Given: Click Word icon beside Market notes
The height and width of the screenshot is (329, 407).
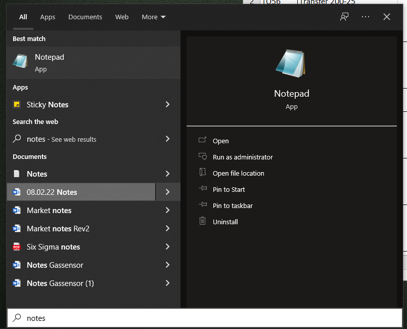Looking at the screenshot, I should click(17, 210).
